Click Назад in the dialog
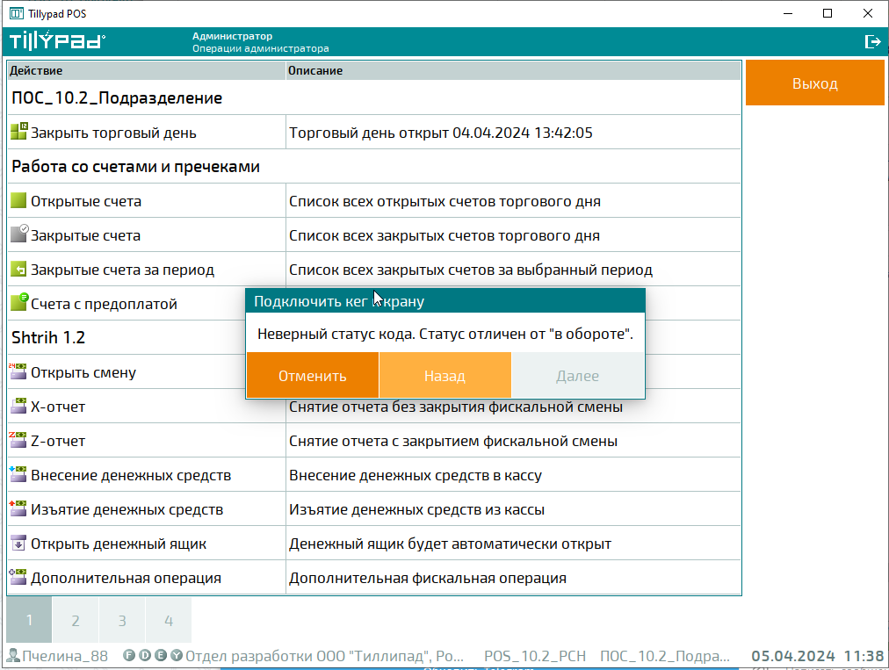889x670 pixels. (x=445, y=375)
